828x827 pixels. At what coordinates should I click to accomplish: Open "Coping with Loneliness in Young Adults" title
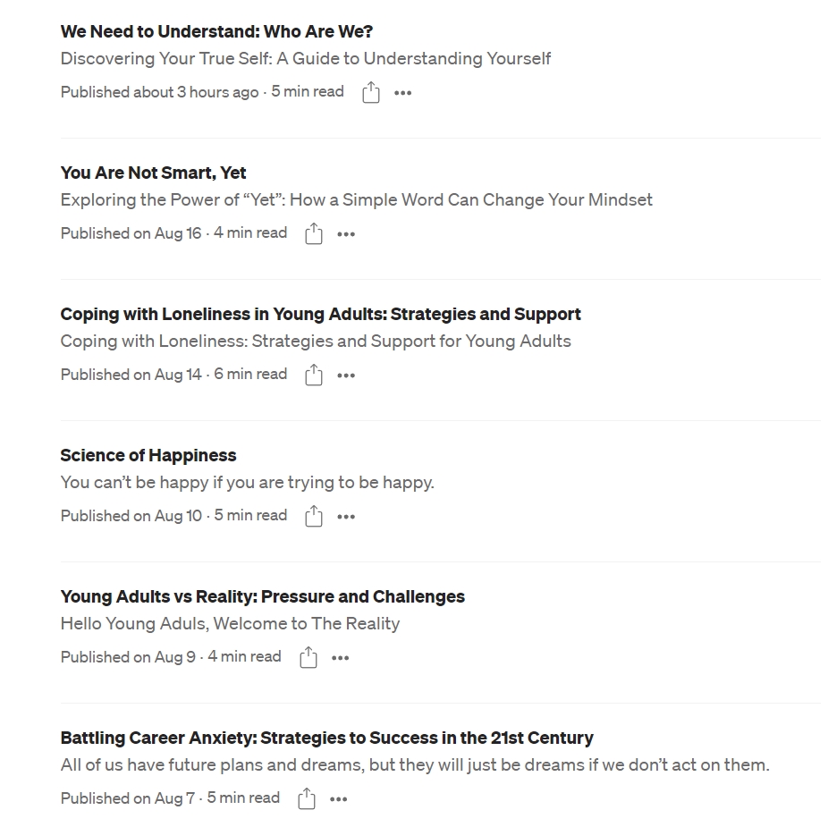tap(320, 314)
